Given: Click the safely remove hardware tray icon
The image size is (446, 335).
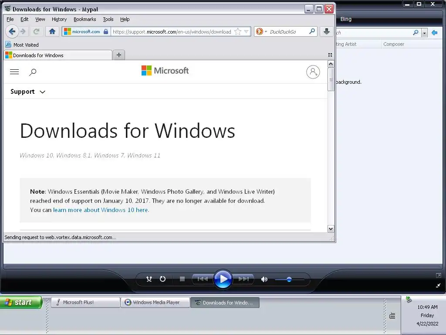Looking at the screenshot, I should [409, 299].
